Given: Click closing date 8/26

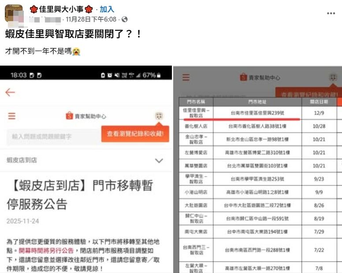Looking at the screenshot, I should 319,205.
